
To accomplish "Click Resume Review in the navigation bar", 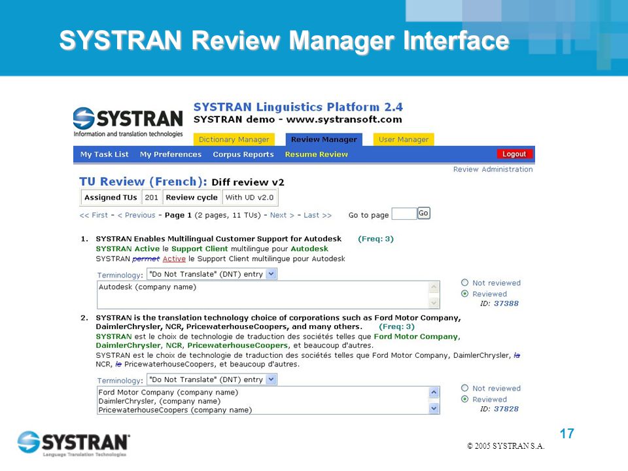I will pos(317,154).
